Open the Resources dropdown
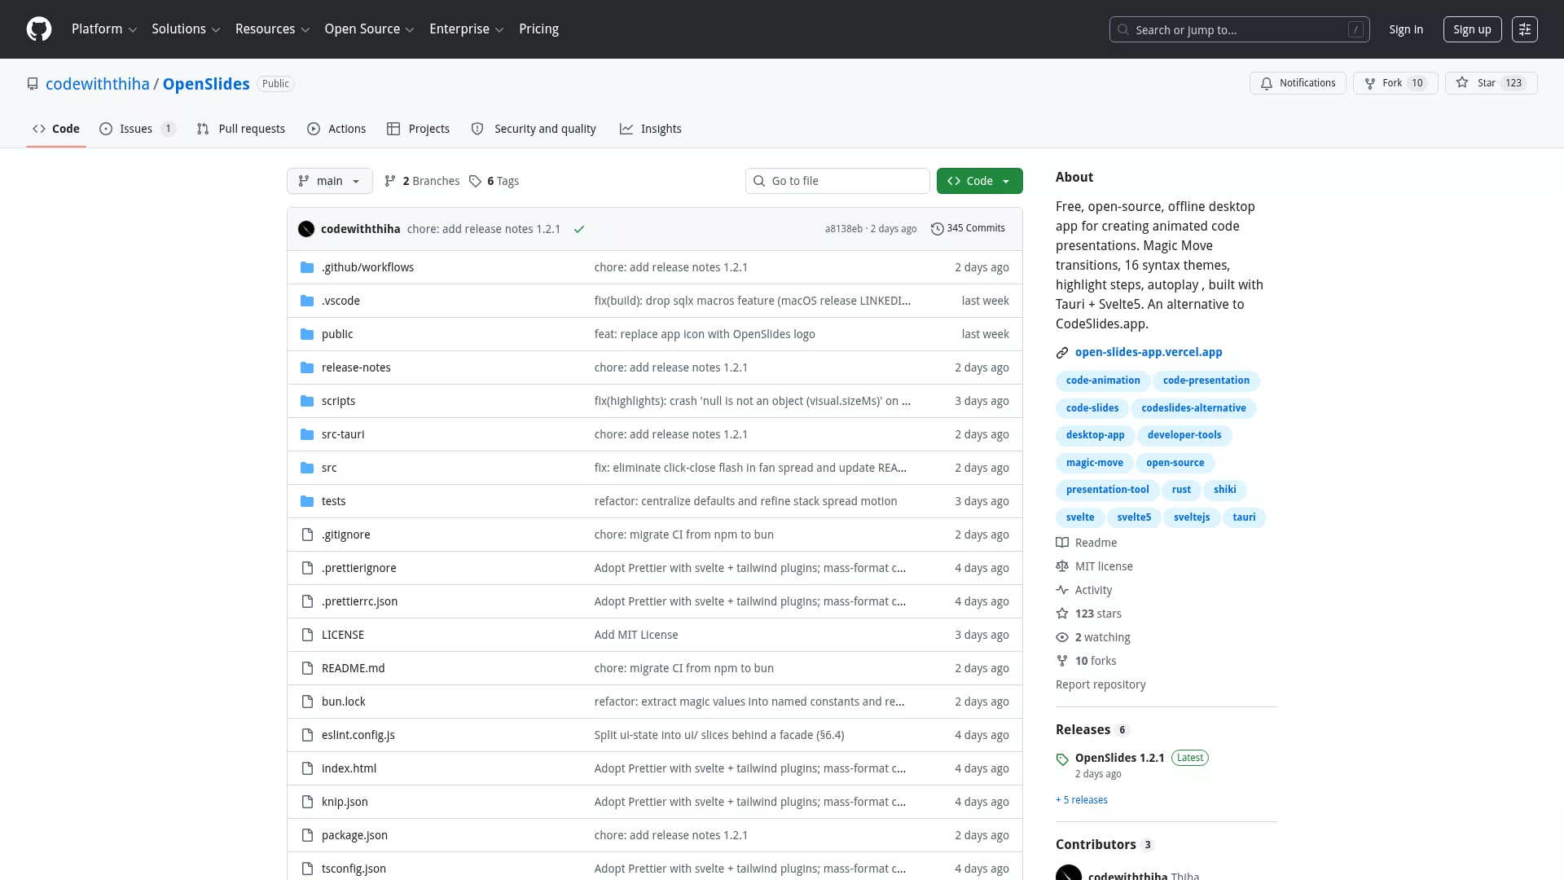The width and height of the screenshot is (1564, 880). click(272, 29)
